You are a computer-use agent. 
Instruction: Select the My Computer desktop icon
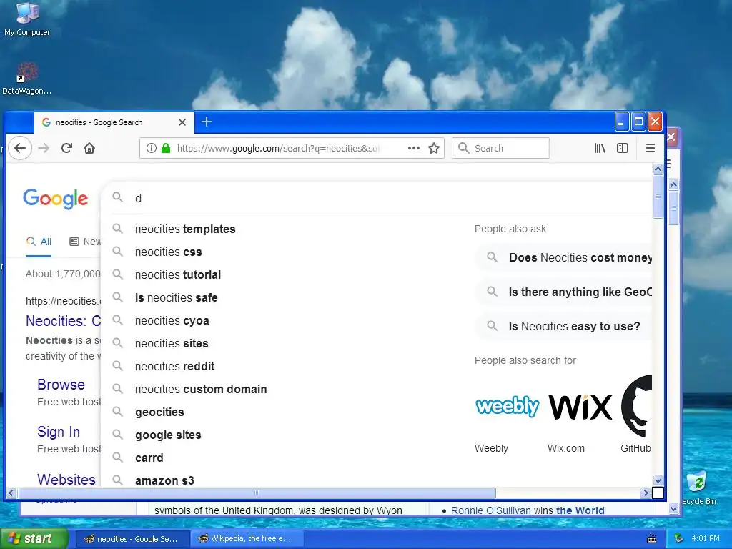click(27, 19)
